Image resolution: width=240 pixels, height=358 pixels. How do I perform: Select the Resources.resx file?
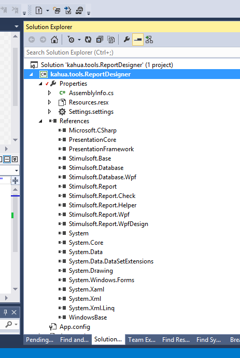89,102
